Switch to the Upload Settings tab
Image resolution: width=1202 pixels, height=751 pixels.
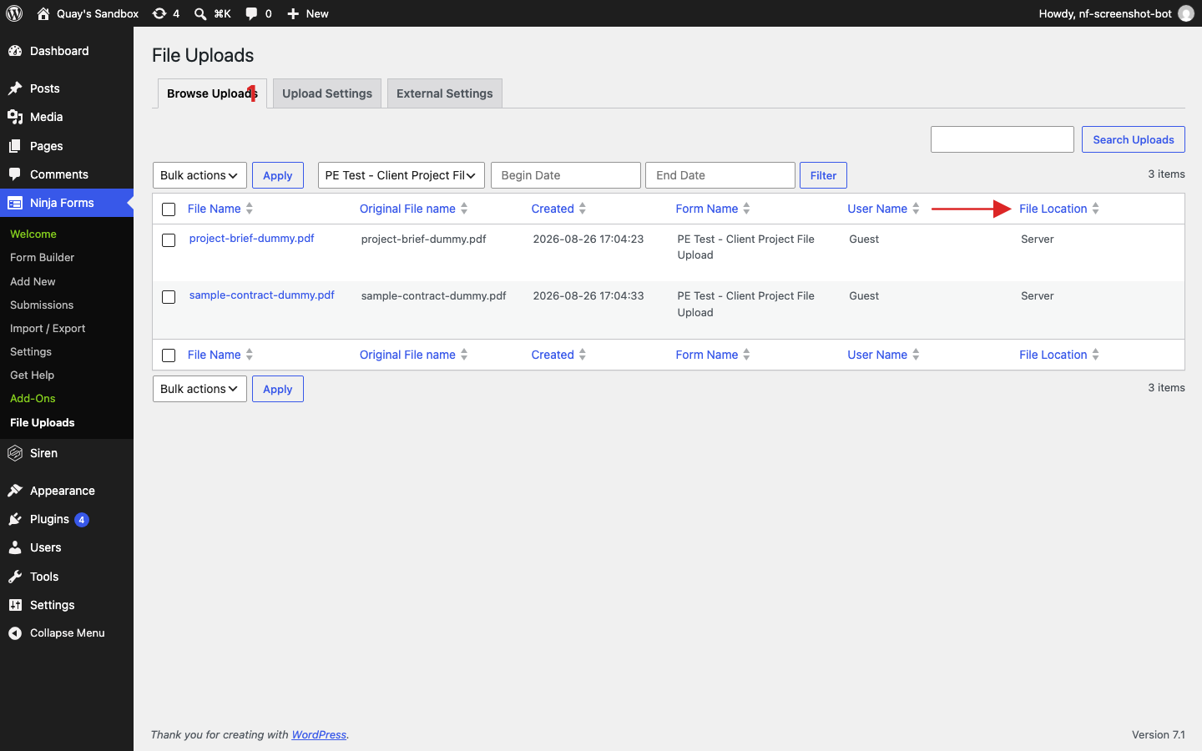click(327, 93)
